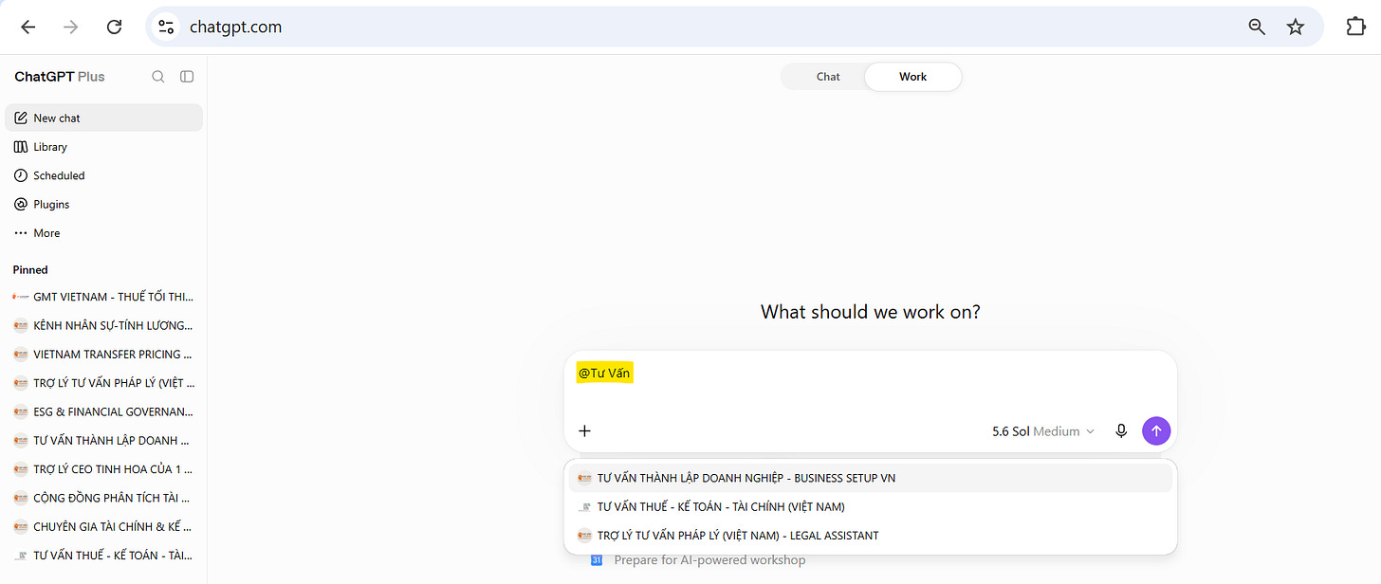Select suggestion TƯ VẤN THUẾ - KẾ TOÁN - TÀI CHÍNH (VIỆT NAM)
This screenshot has height=584, width=1381.
(871, 507)
